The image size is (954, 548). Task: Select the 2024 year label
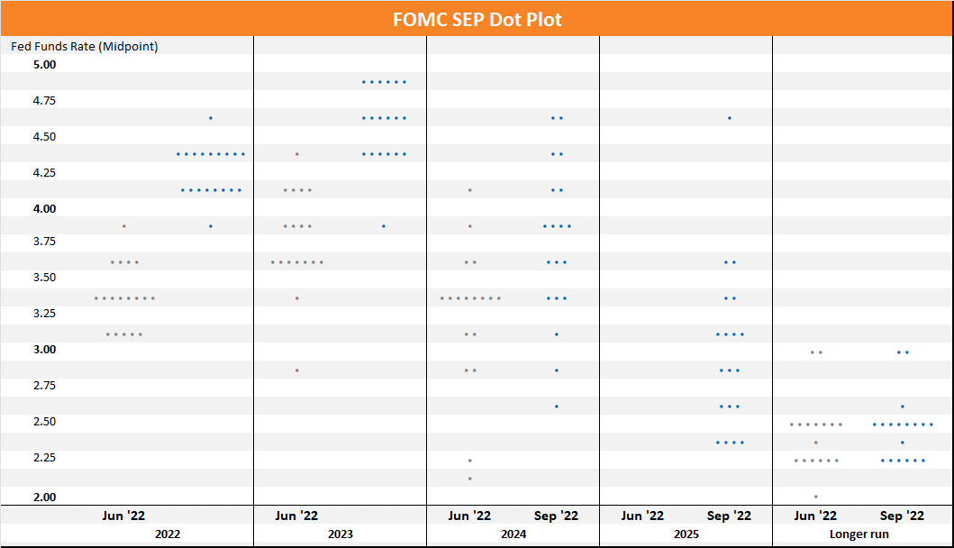click(x=513, y=534)
